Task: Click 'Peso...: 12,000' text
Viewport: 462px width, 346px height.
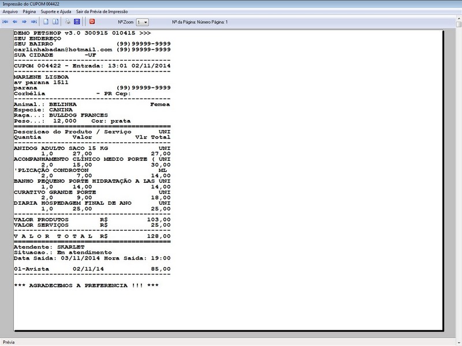Action: (x=45, y=121)
